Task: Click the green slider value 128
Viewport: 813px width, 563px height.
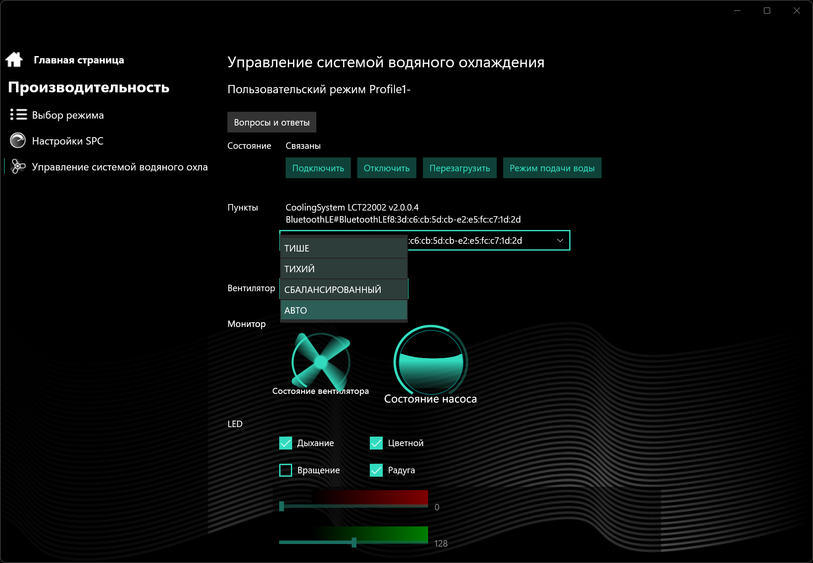Action: click(x=441, y=544)
